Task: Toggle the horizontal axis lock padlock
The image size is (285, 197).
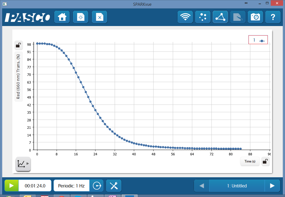Action: click(x=265, y=161)
